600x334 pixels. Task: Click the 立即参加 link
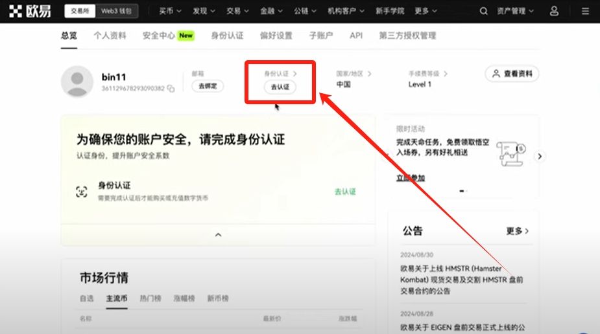(410, 177)
